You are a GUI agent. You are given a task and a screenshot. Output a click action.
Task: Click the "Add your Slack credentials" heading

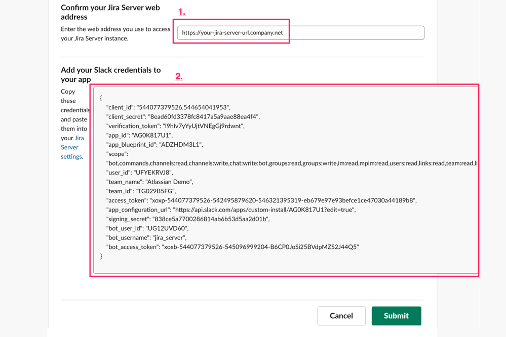pyautogui.click(x=111, y=74)
